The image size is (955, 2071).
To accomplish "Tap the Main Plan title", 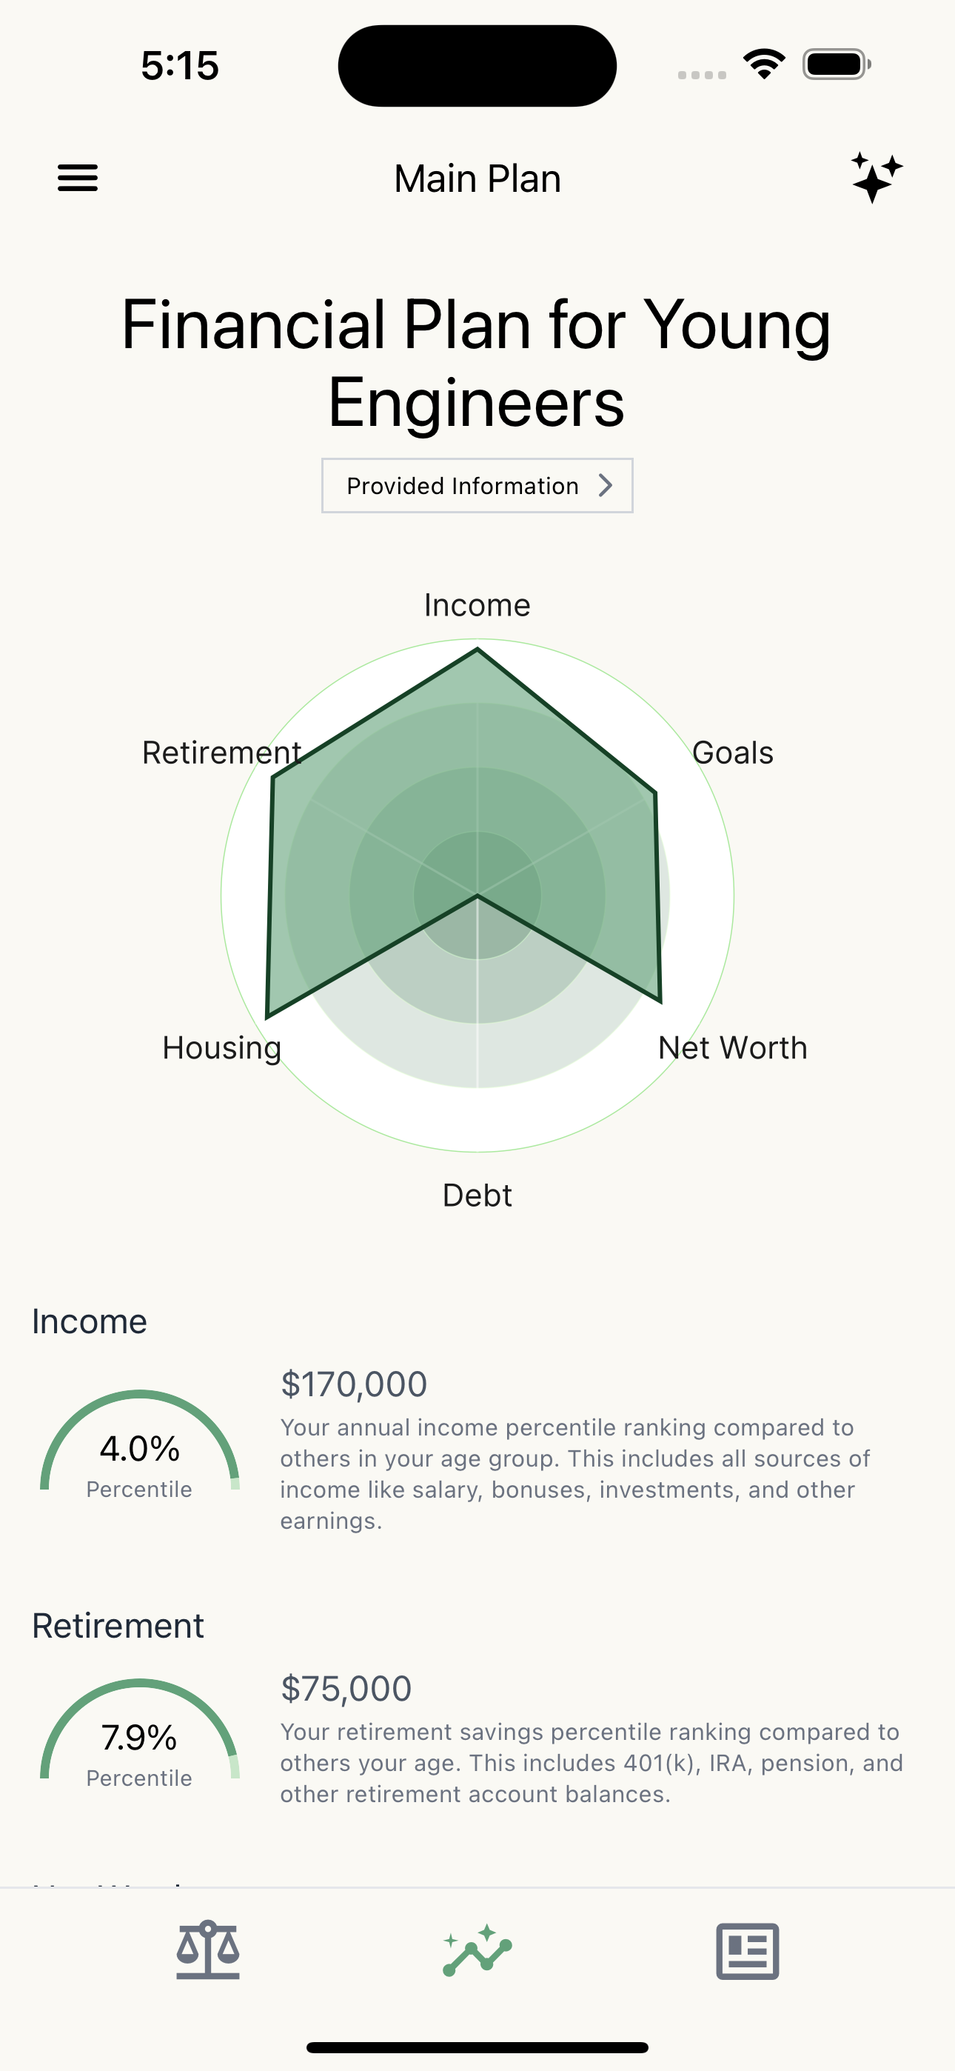I will (477, 179).
